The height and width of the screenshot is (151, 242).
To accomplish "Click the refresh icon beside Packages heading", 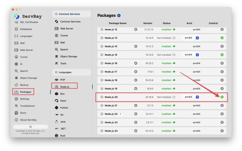I will 119,15.
